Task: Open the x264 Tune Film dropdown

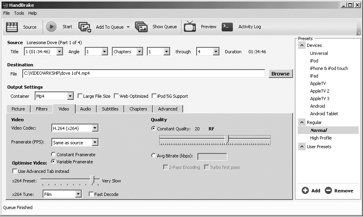Action: 78,194
